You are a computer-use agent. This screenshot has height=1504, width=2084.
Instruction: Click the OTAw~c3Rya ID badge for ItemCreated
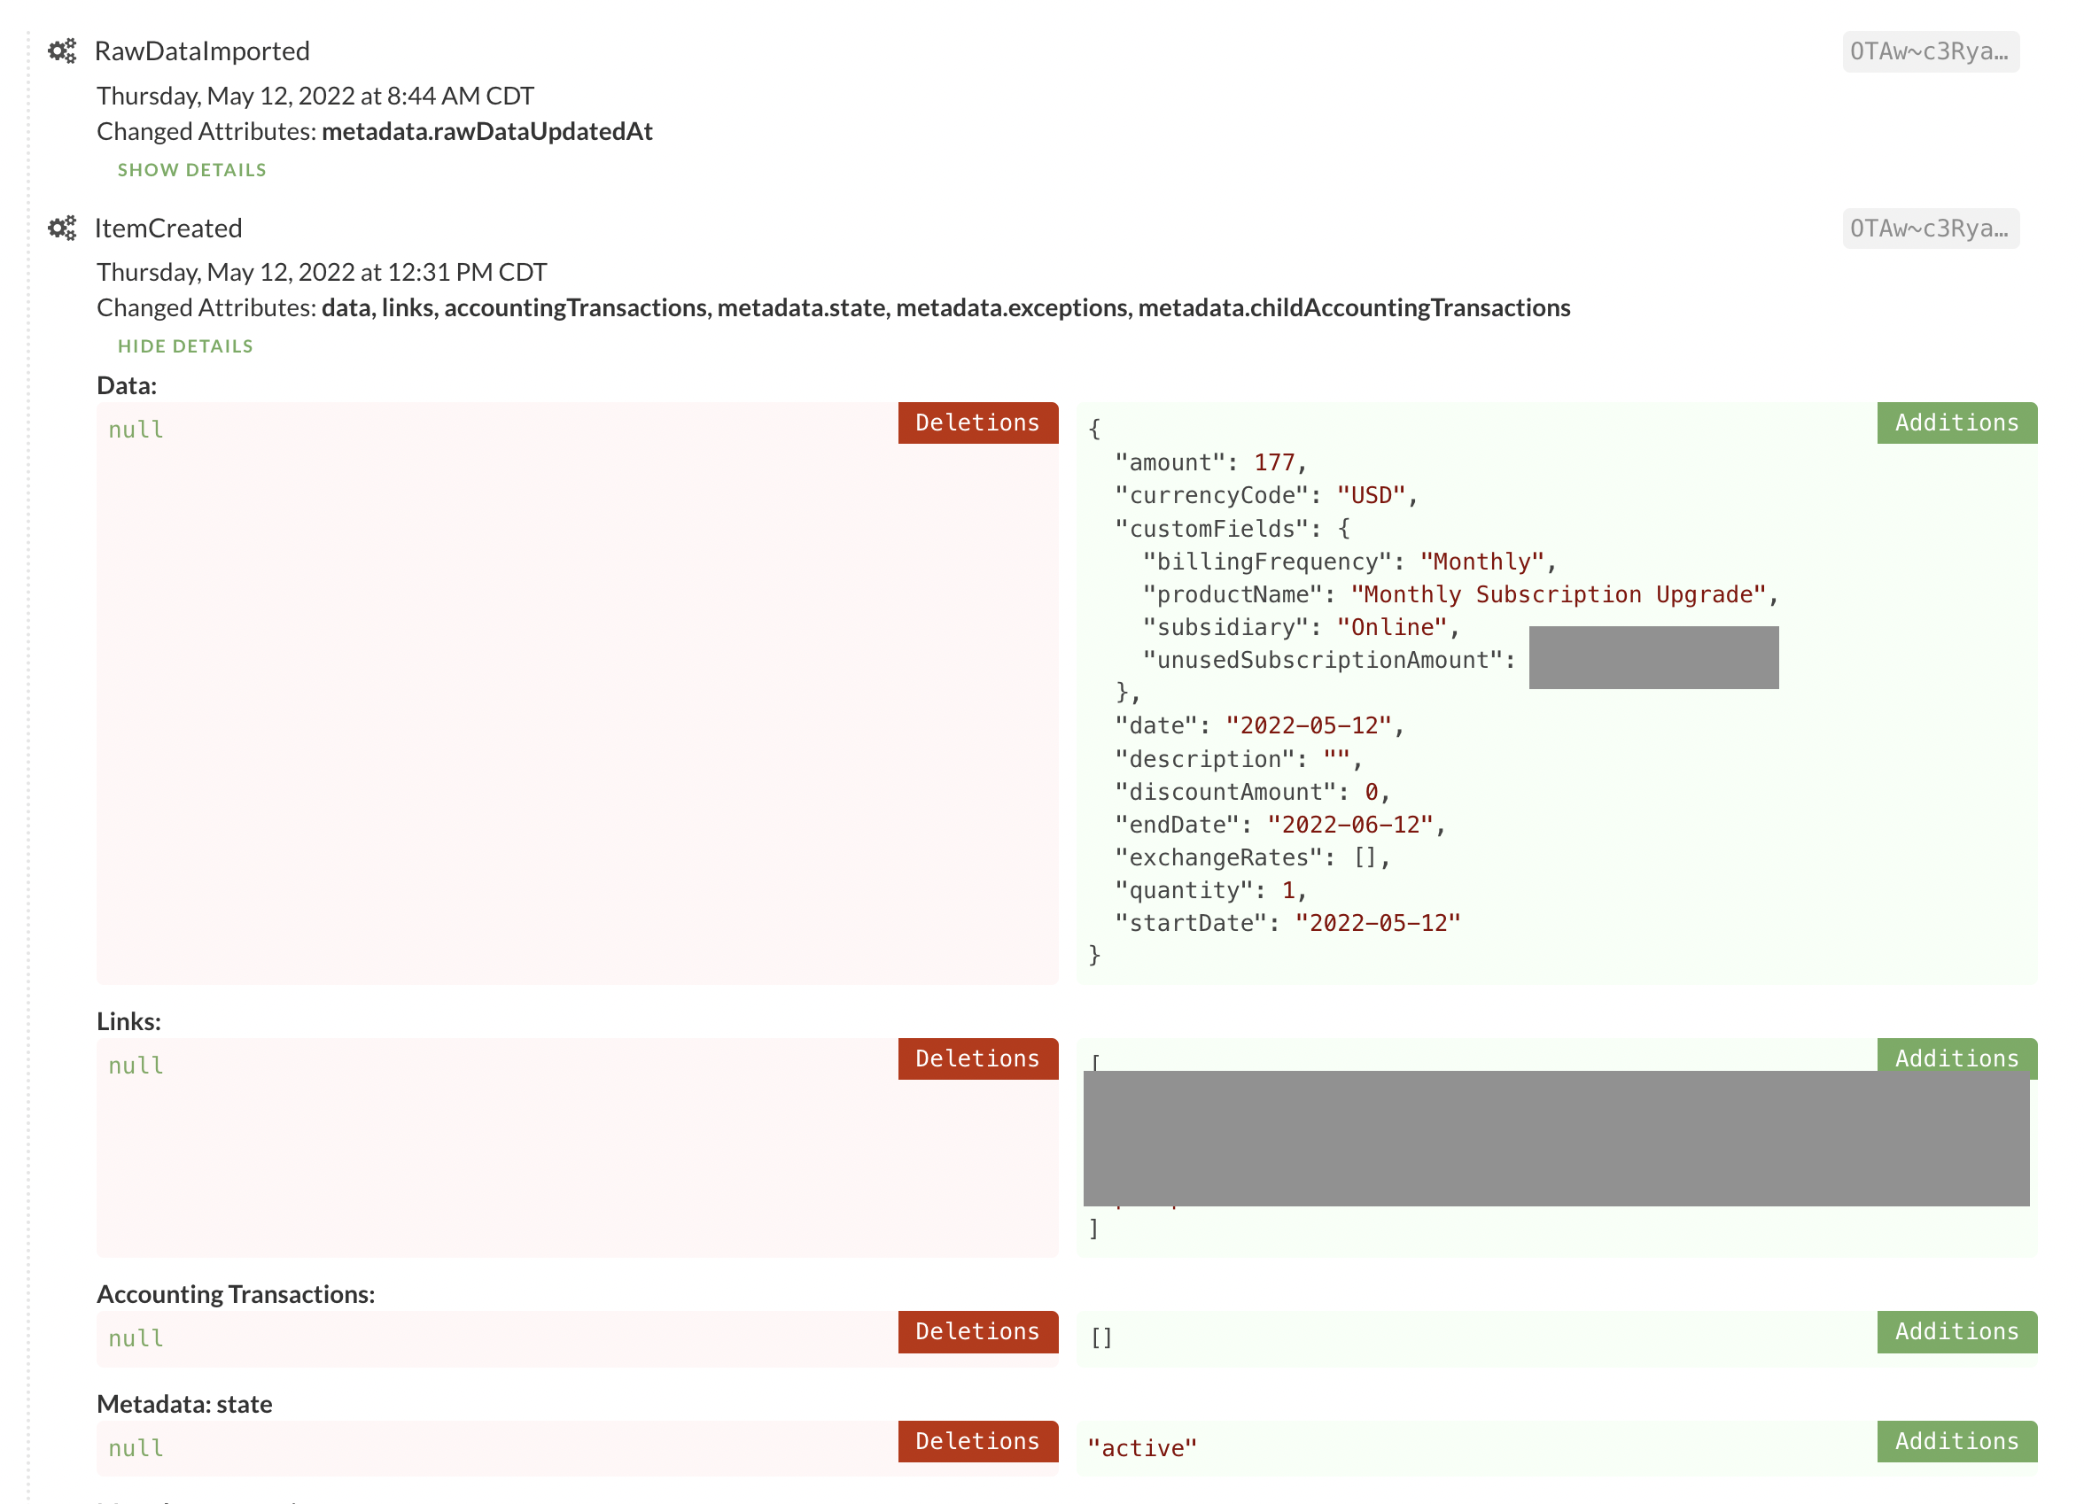pyautogui.click(x=1929, y=228)
